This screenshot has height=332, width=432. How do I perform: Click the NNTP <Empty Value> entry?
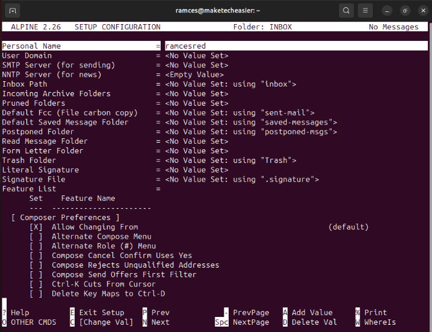point(194,75)
